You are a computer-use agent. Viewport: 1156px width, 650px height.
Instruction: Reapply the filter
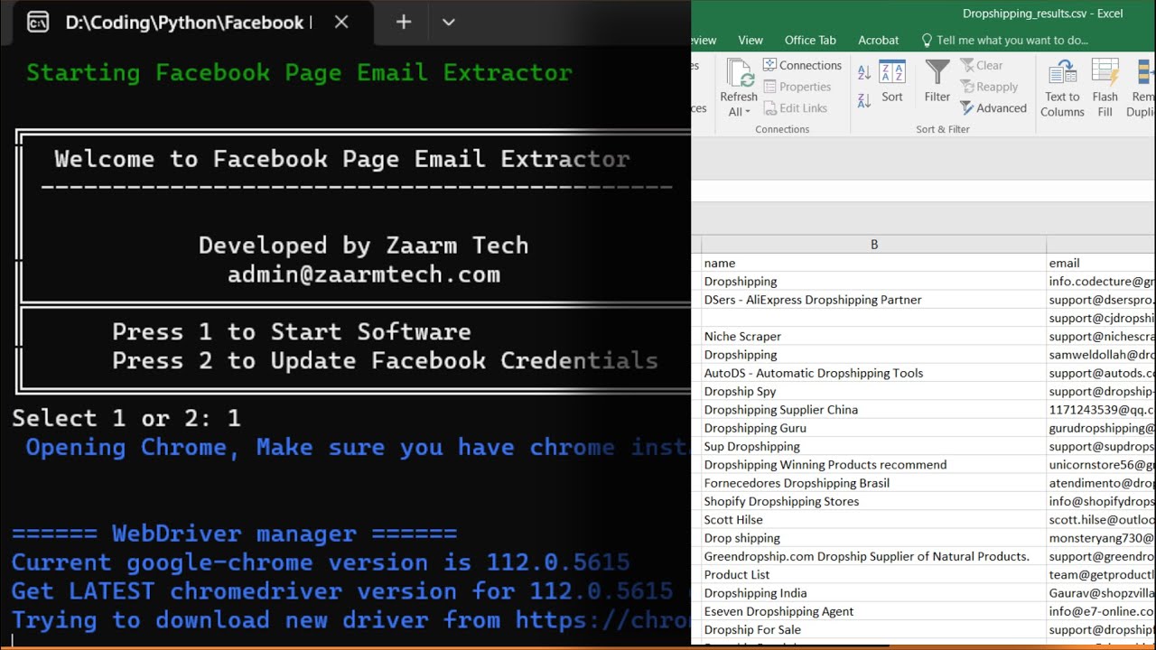coord(989,87)
